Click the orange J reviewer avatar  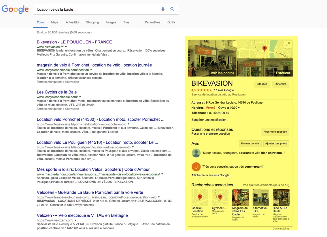(x=196, y=167)
